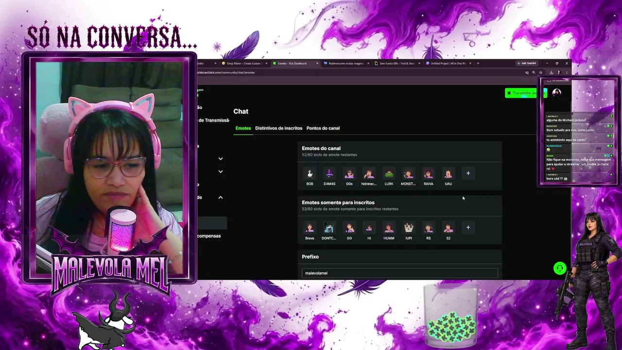Switch to the Emotes tab
The width and height of the screenshot is (622, 350).
tap(243, 128)
